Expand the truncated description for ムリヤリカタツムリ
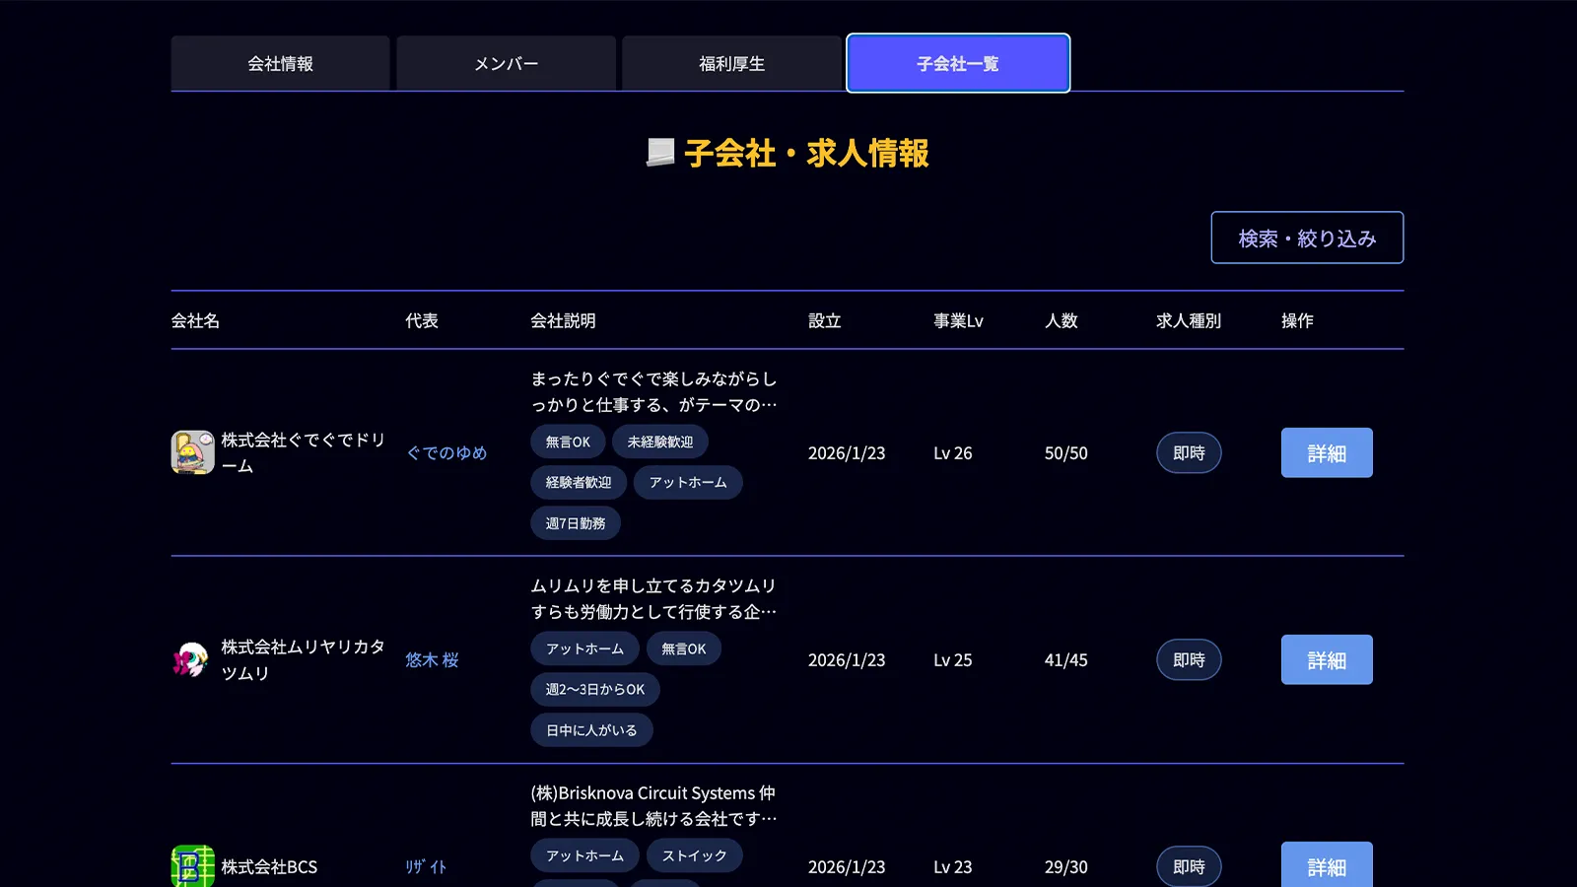This screenshot has width=1577, height=887. pyautogui.click(x=653, y=598)
